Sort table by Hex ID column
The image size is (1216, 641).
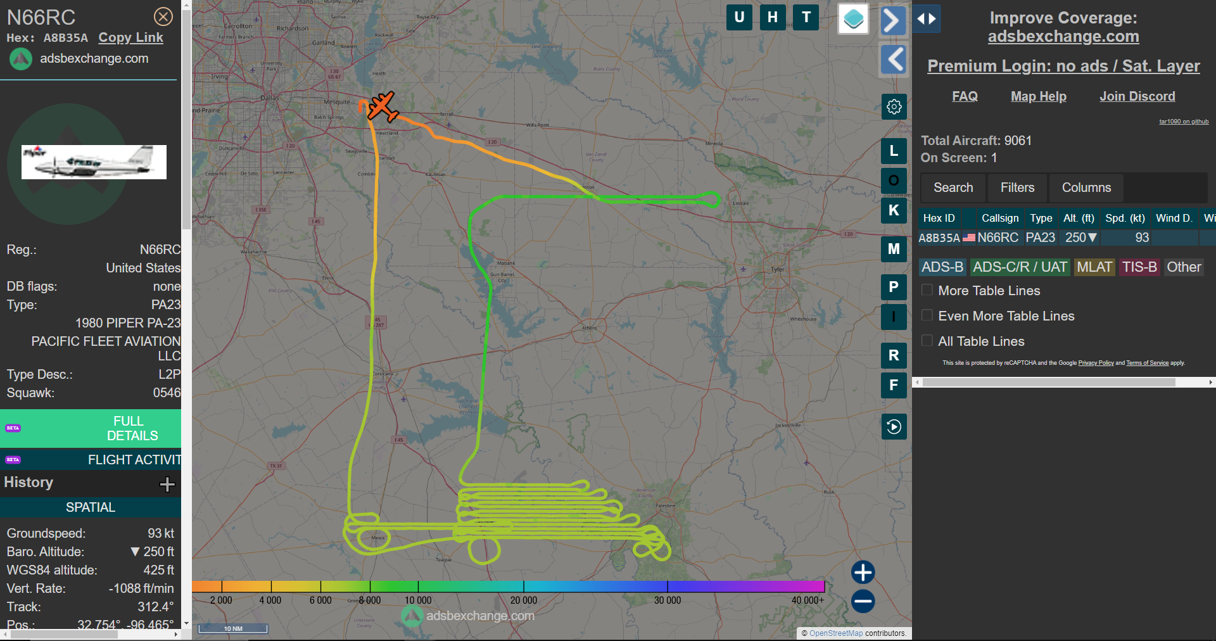pyautogui.click(x=939, y=218)
